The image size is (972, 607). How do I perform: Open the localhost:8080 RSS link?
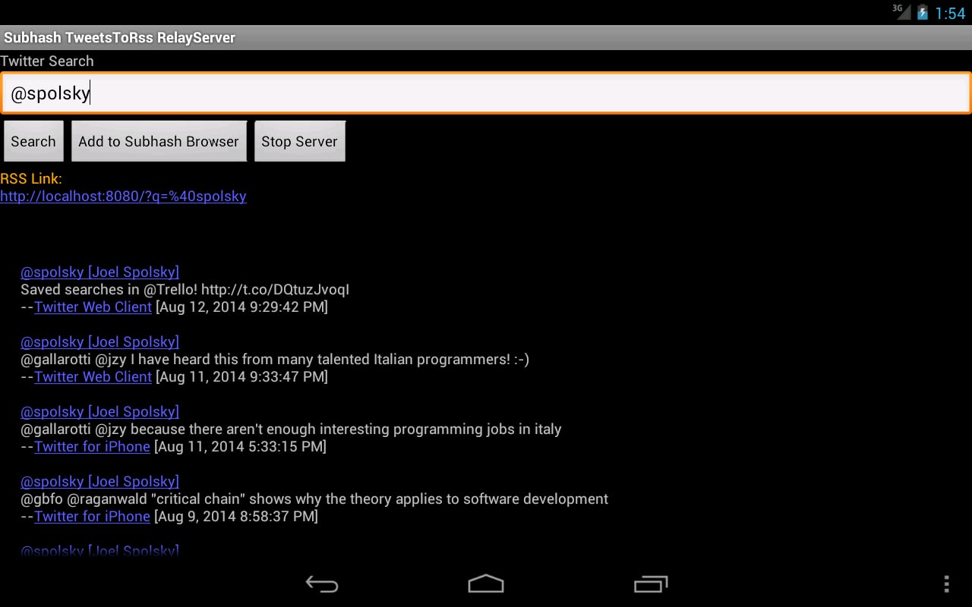coord(123,197)
